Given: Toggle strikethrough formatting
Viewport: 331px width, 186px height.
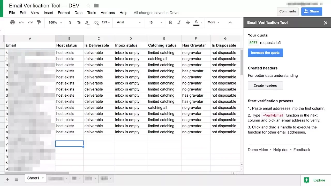Looking at the screenshot, I should 188,22.
